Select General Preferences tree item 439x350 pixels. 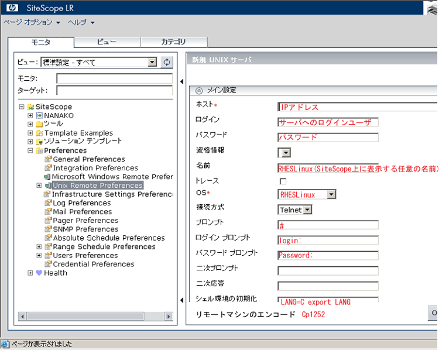89,159
